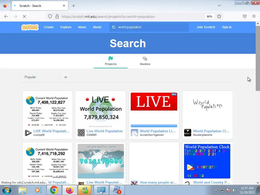Image resolution: width=260 pixels, height=195 pixels.
Task: Click the sort dropdown arrow
Action: point(66,77)
